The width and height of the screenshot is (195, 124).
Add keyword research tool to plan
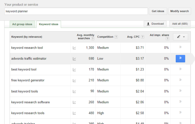click(180, 47)
